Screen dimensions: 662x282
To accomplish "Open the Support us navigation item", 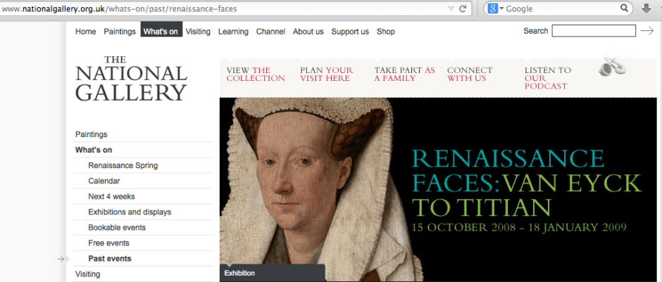I will coord(350,32).
